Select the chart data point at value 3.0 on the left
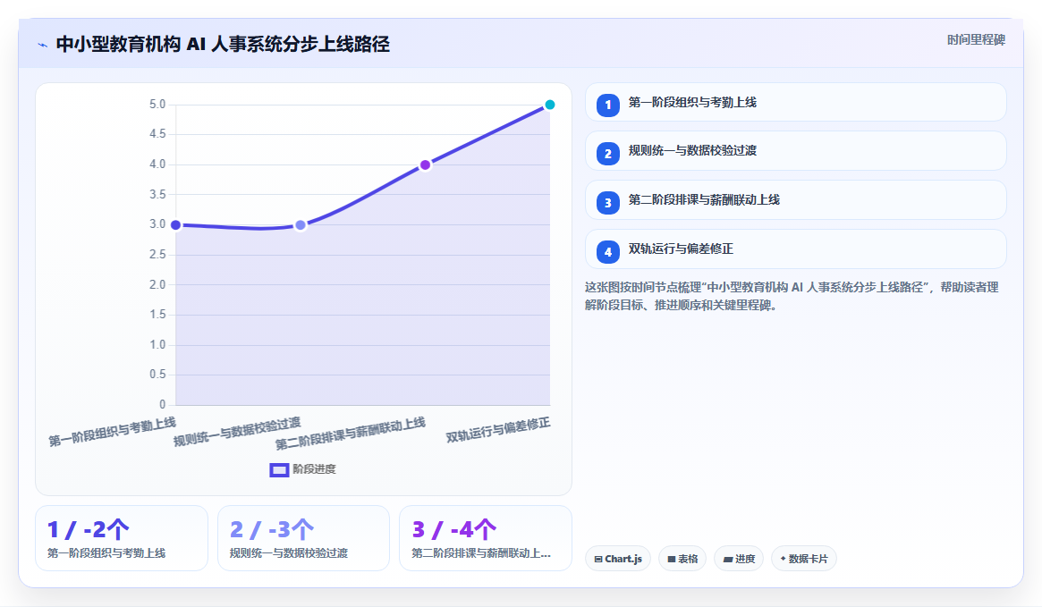The height and width of the screenshot is (607, 1042). pyautogui.click(x=175, y=225)
